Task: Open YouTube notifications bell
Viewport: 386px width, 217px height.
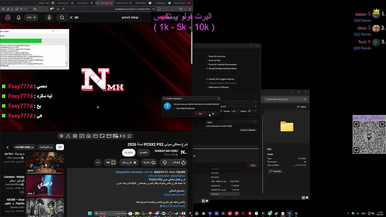Action: (19, 17)
